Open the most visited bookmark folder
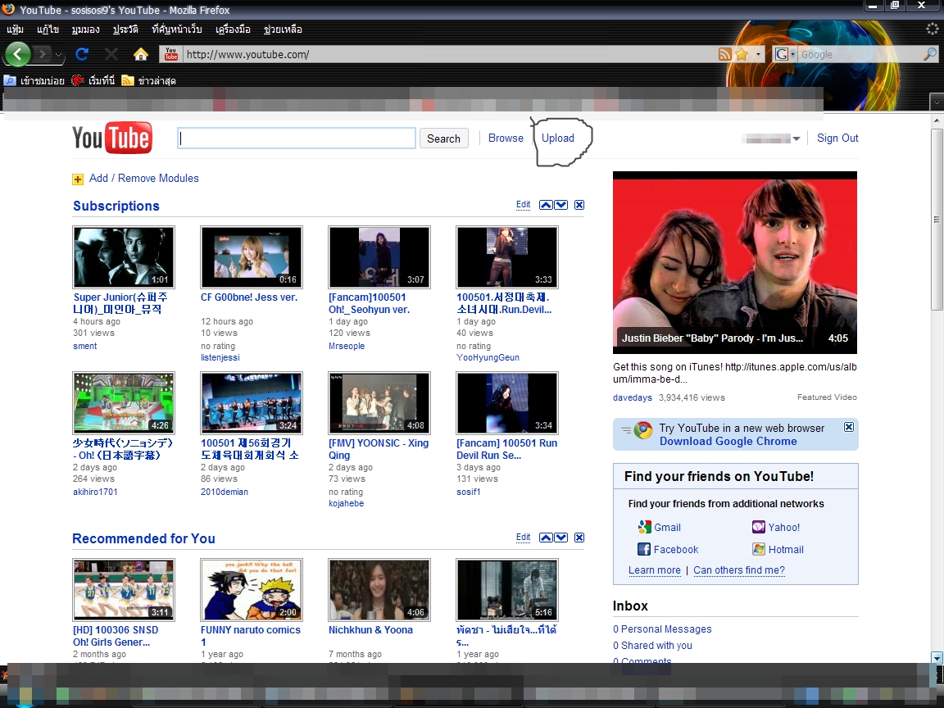The image size is (944, 708). coord(34,80)
